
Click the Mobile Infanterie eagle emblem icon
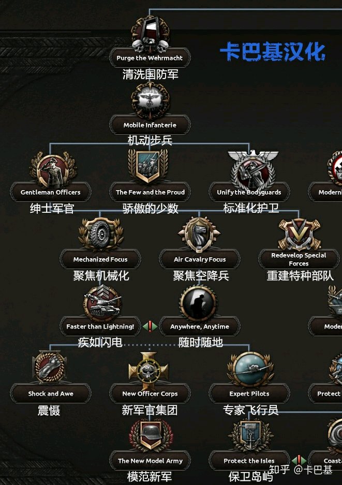coord(150,101)
